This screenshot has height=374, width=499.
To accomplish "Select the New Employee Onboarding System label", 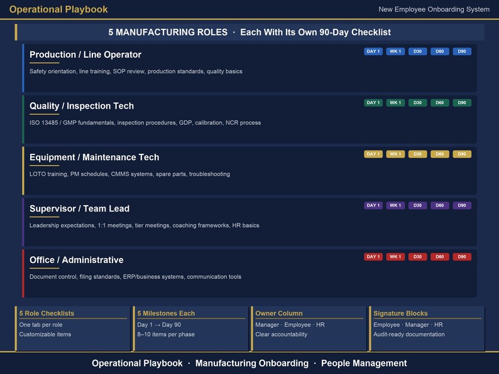I will 434,9.
